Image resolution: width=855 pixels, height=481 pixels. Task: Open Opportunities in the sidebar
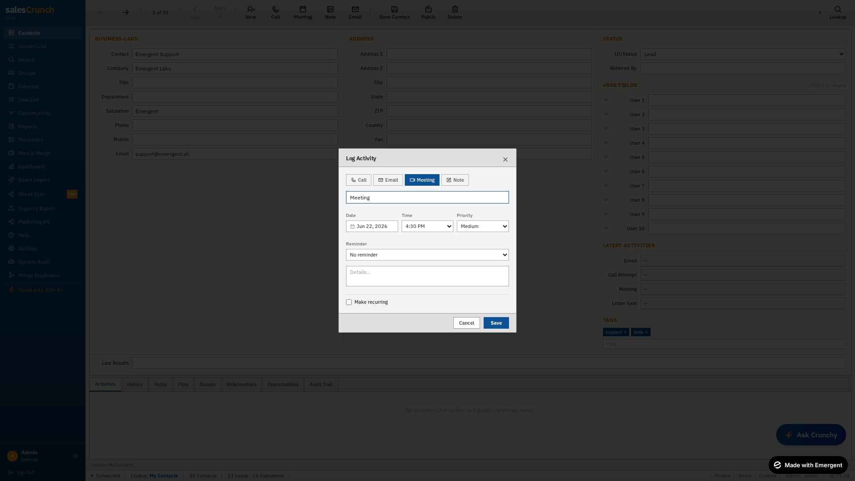[x=43, y=113]
